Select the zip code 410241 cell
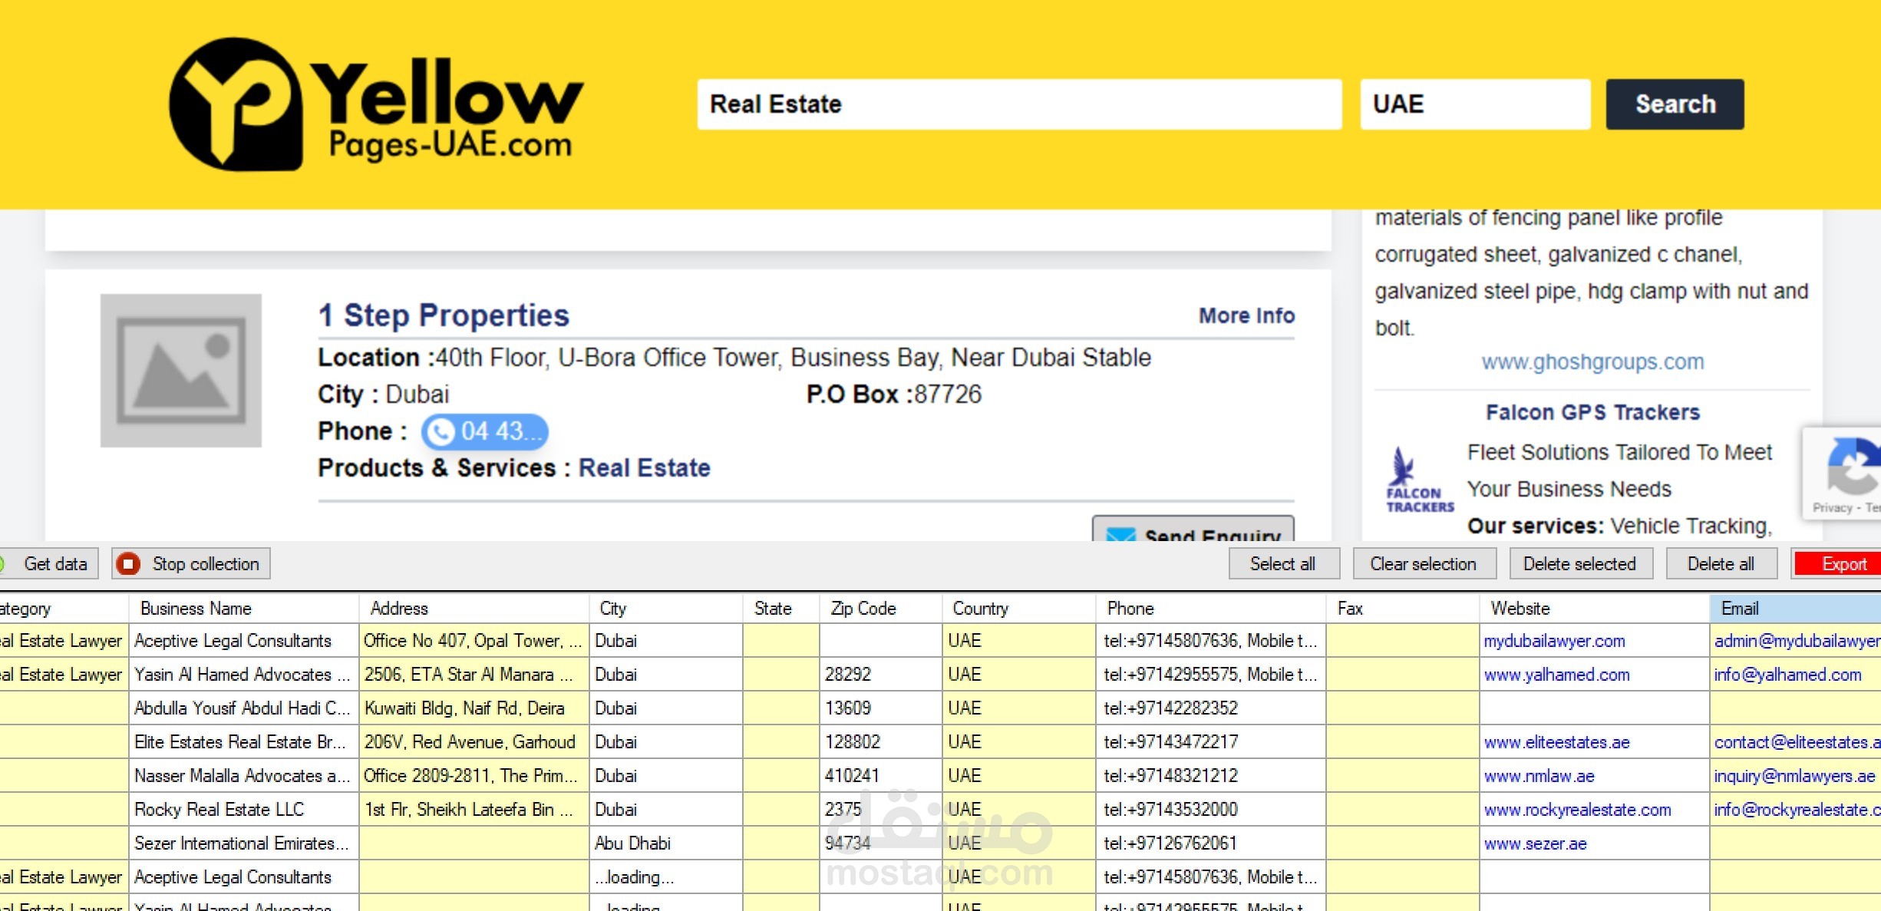This screenshot has height=911, width=1881. pos(881,776)
